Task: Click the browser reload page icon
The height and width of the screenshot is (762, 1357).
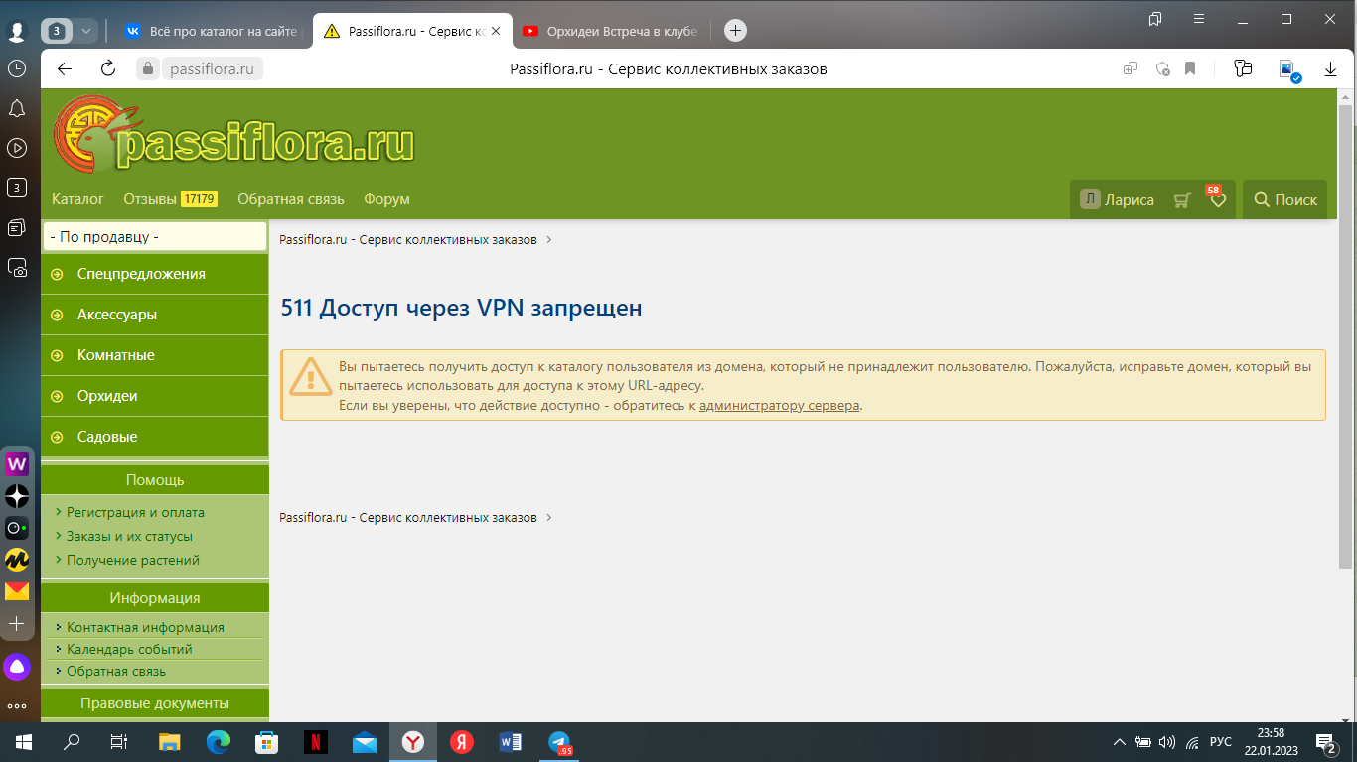Action: [x=108, y=68]
